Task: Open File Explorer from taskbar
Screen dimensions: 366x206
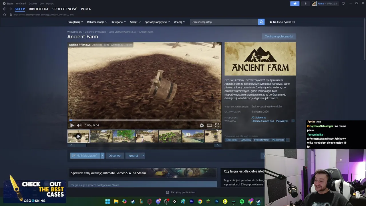Action: pyautogui.click(x=116, y=201)
